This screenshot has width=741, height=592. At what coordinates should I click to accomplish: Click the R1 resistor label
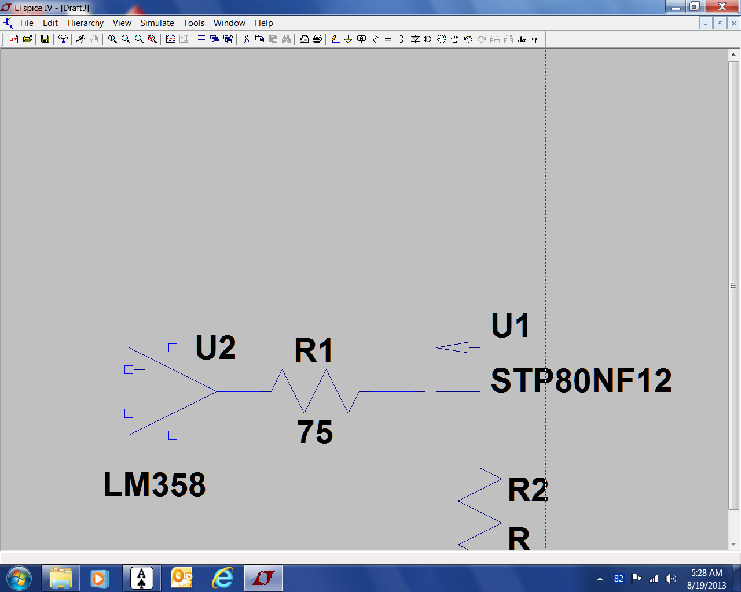[x=314, y=350]
